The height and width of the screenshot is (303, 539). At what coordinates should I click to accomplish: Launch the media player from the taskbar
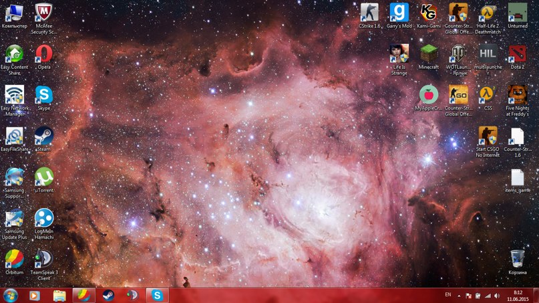click(34, 296)
